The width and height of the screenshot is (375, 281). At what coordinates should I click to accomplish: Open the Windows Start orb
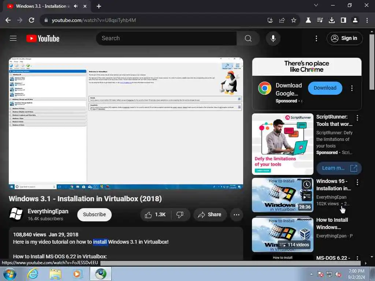[x=10, y=274]
